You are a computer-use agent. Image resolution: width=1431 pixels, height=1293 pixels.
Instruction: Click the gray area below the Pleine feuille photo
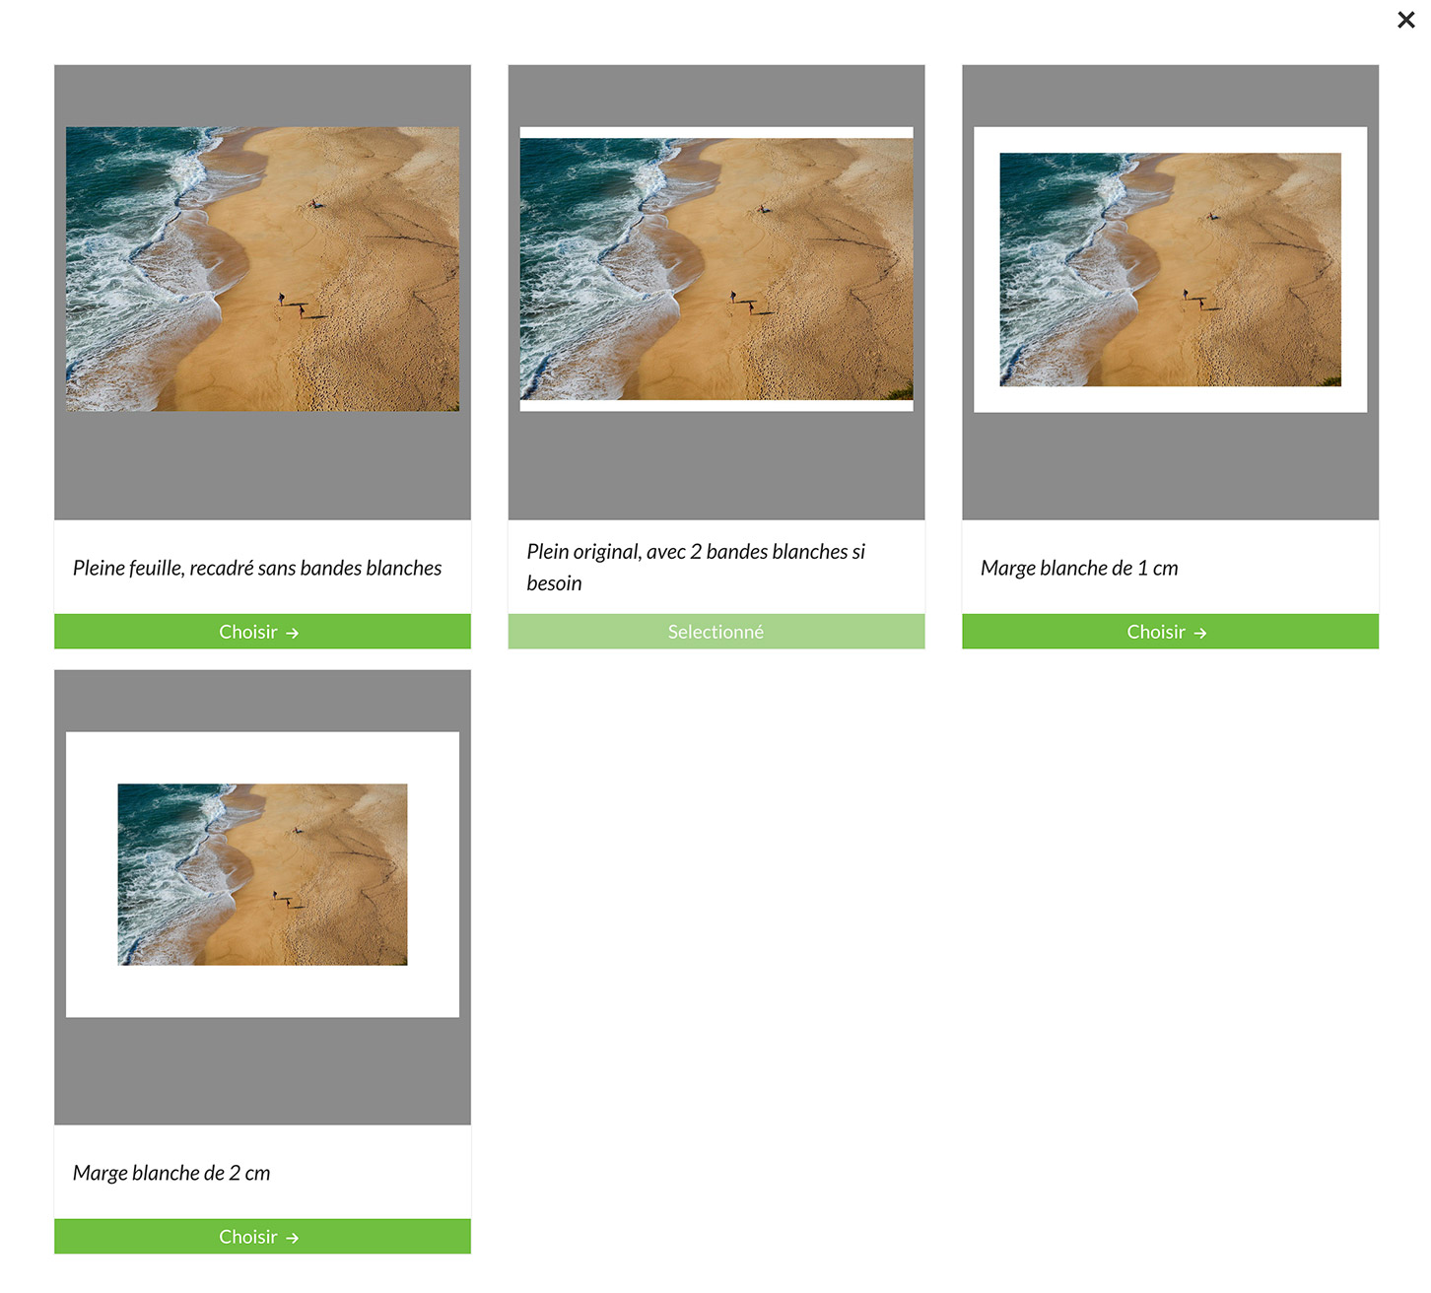click(262, 465)
